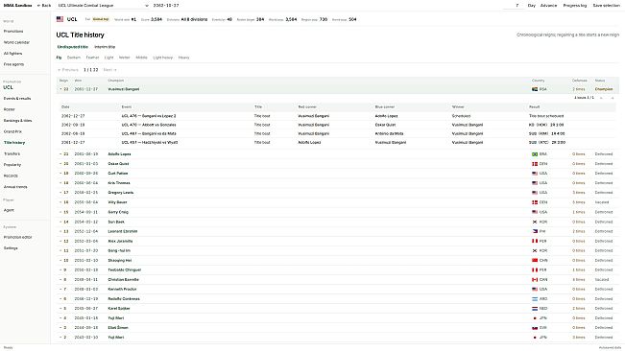Expand reign 20 Oskar Quist row
The height and width of the screenshot is (351, 625).
338,164
